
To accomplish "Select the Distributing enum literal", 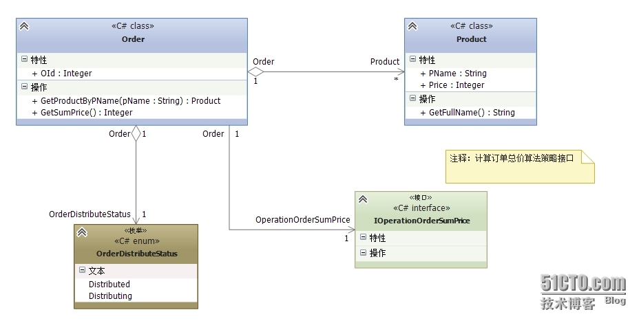I will point(110,296).
